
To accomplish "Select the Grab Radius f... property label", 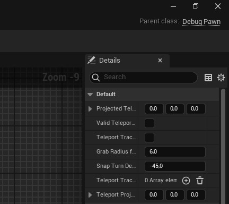I will point(116,152).
